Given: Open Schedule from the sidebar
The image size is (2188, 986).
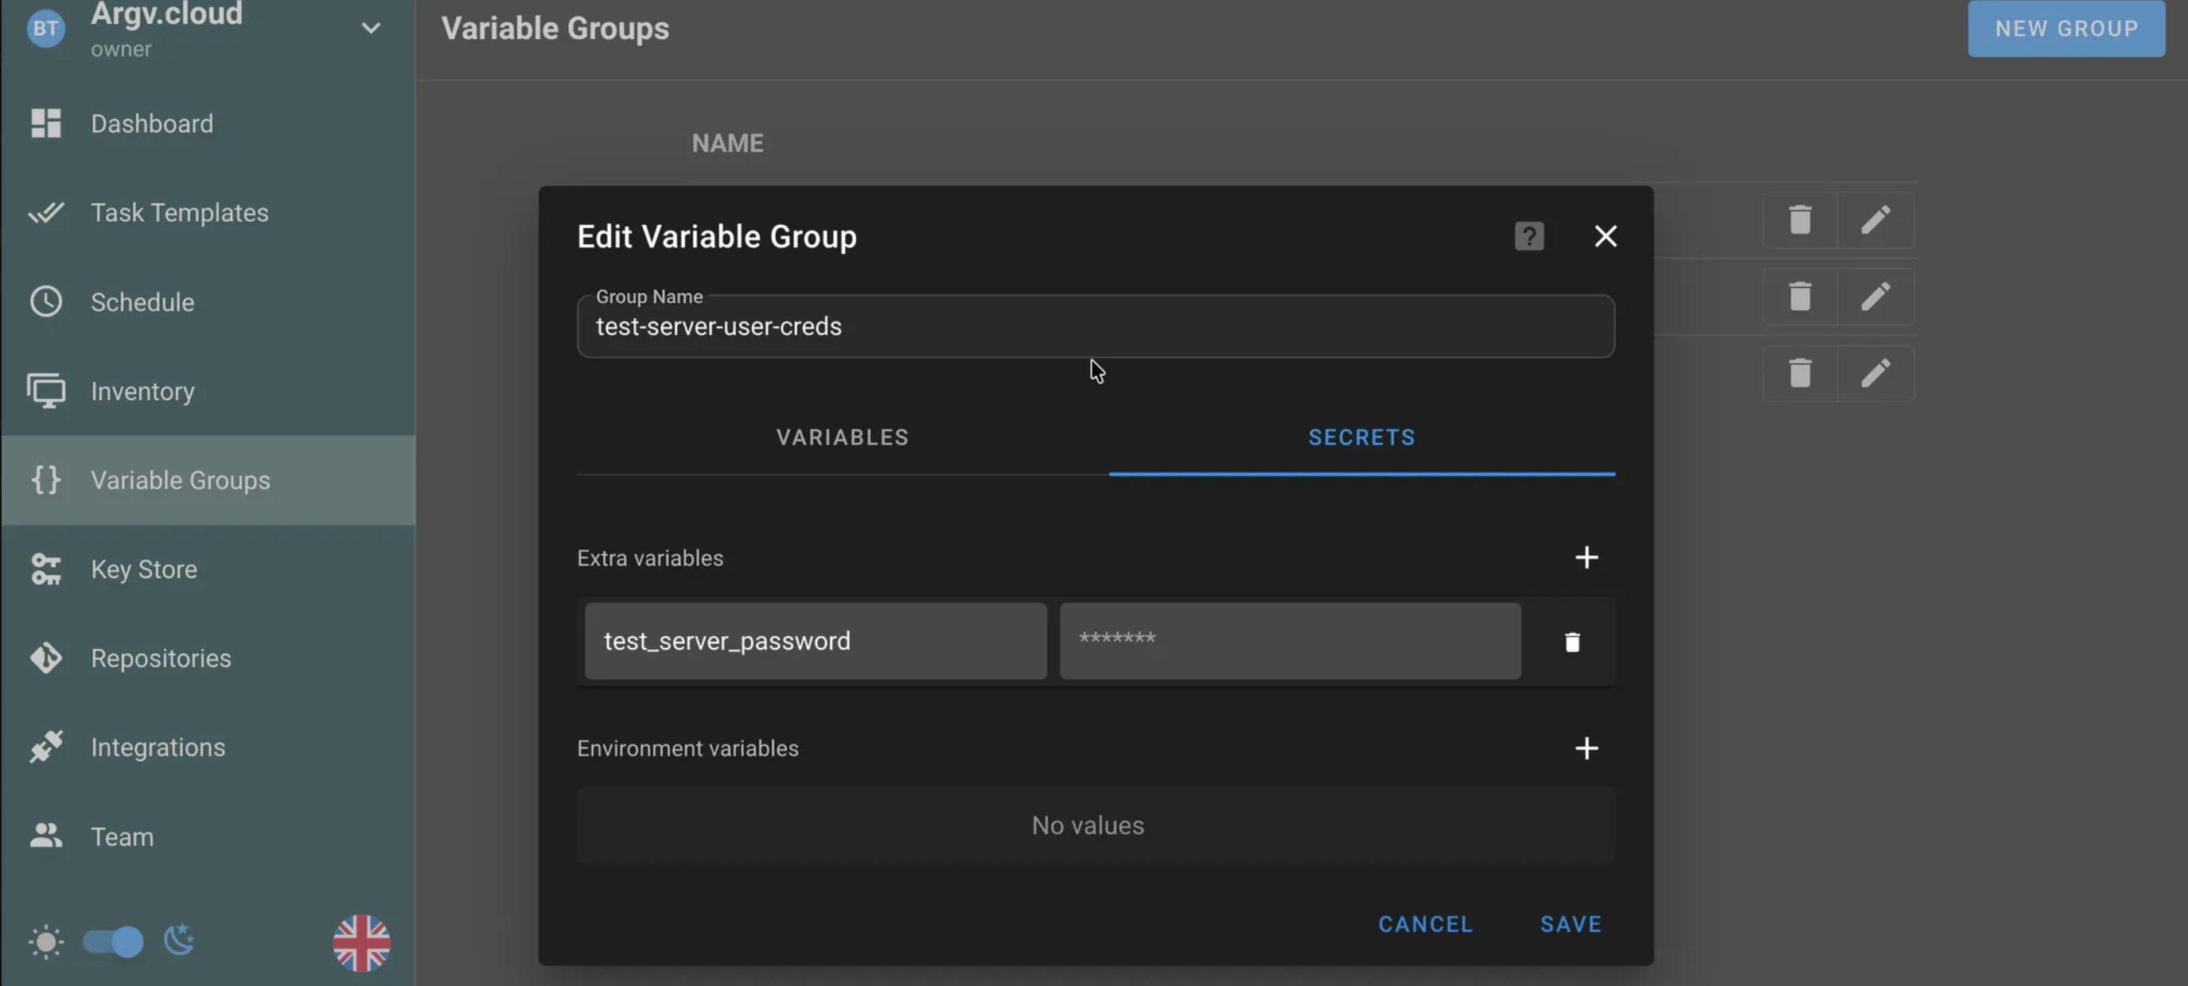Looking at the screenshot, I should tap(142, 302).
